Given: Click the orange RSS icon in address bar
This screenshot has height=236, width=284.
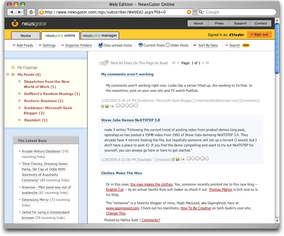Looking at the screenshot, I should pos(189,12).
